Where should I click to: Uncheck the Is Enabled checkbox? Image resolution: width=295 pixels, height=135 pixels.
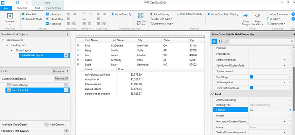47,14
